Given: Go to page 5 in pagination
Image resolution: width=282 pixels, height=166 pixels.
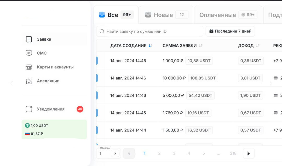Looking at the screenshot, I should (x=204, y=153).
